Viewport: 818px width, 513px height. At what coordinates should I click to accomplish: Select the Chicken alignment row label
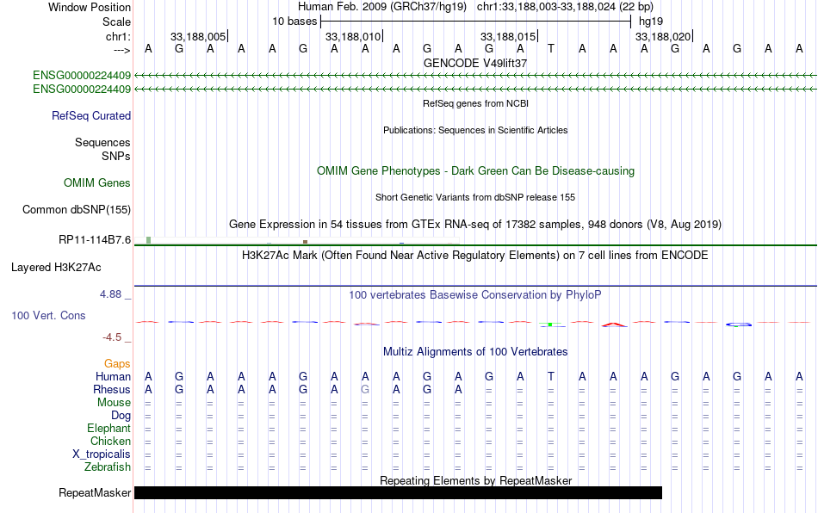coord(110,441)
